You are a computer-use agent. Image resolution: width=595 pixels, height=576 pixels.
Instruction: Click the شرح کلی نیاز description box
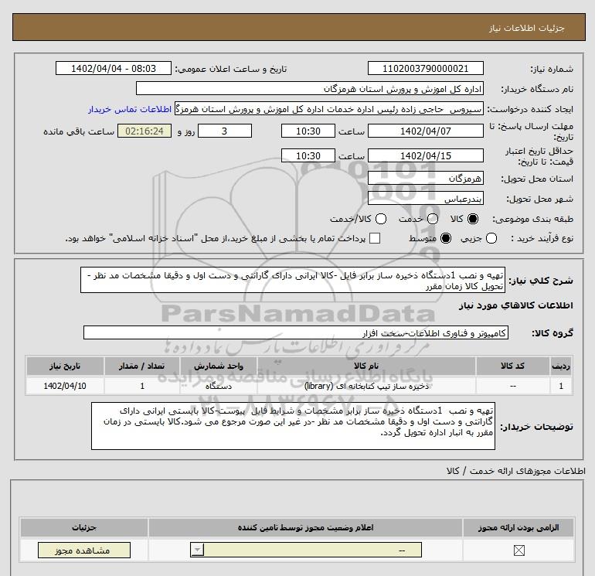[x=293, y=280]
